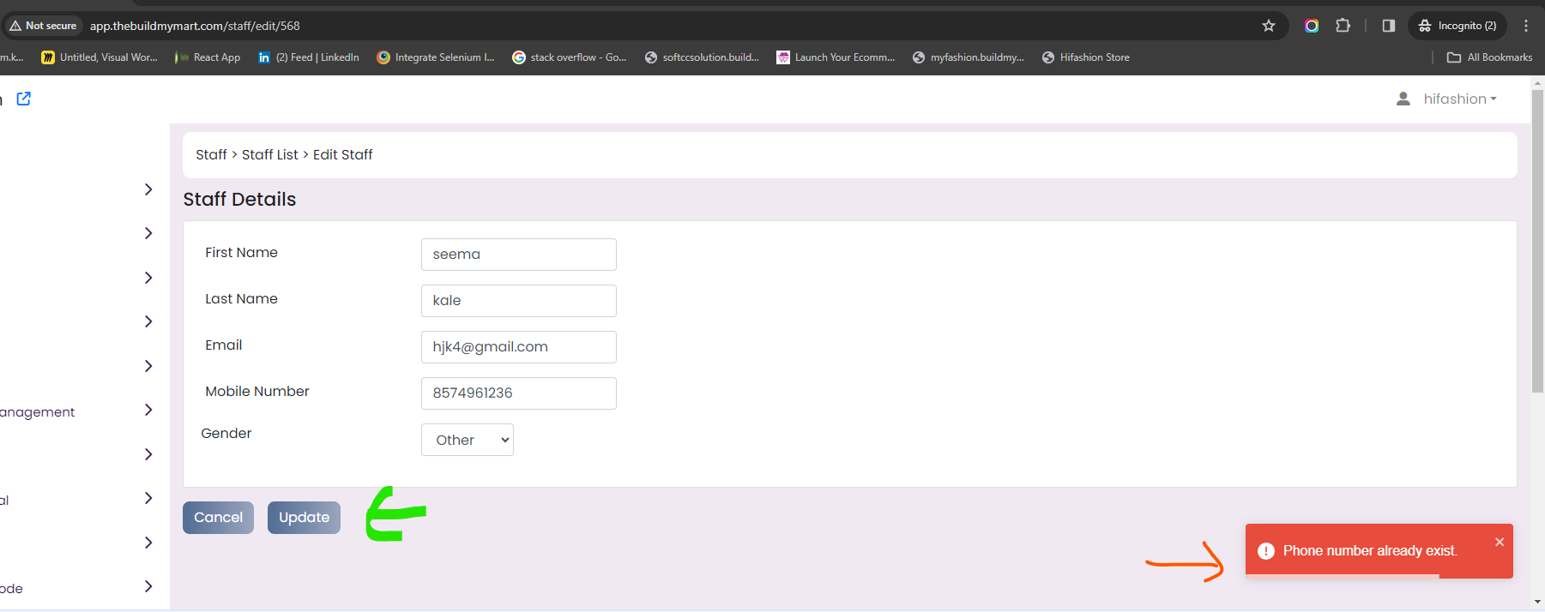
Task: Dismiss the Phone number already exist toast
Action: click(1500, 542)
